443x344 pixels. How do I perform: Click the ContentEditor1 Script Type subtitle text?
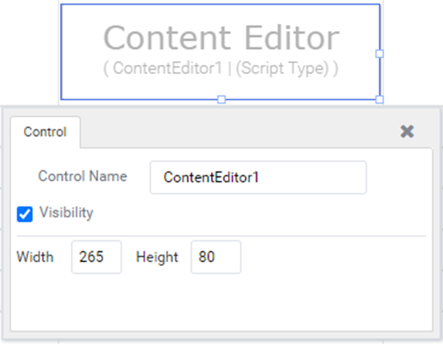pos(221,68)
